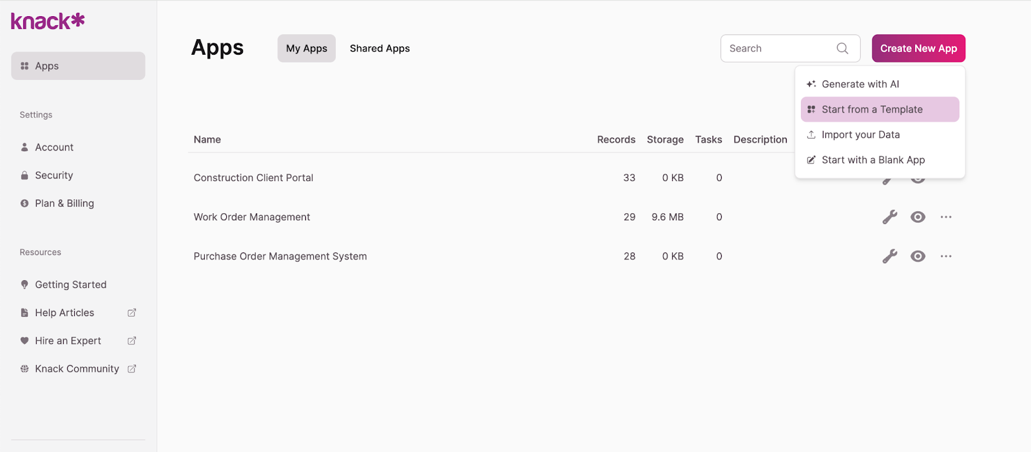Viewport: 1031px width, 452px height.
Task: Click the search magnifier icon
Action: click(842, 48)
